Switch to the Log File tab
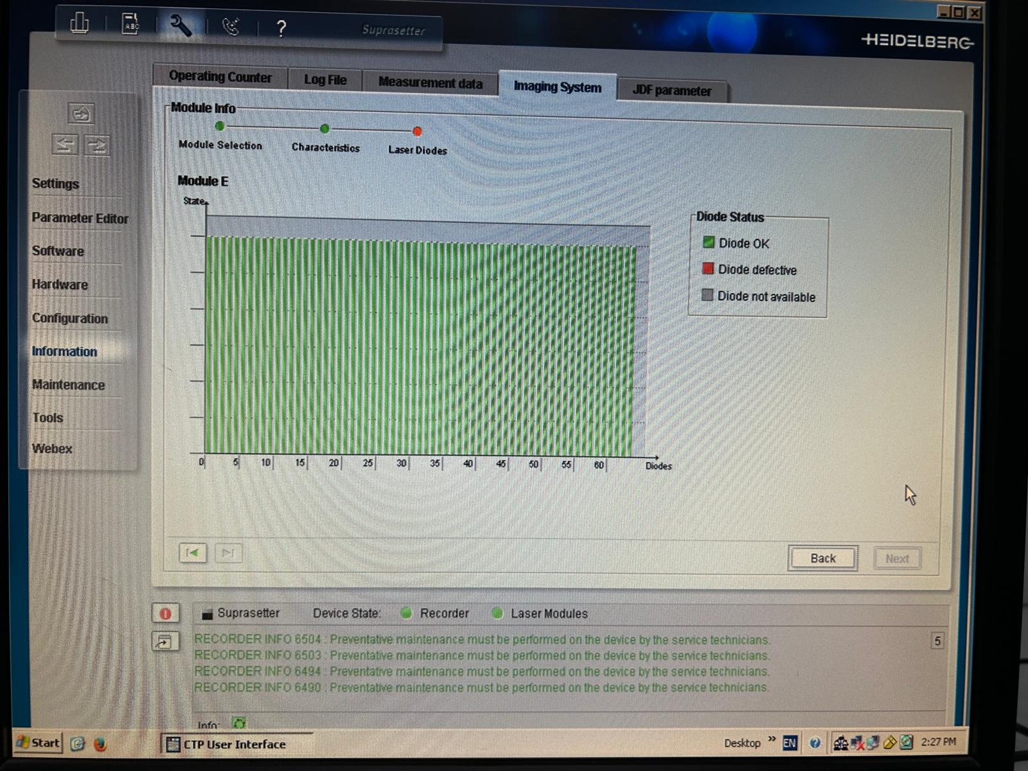 point(325,80)
